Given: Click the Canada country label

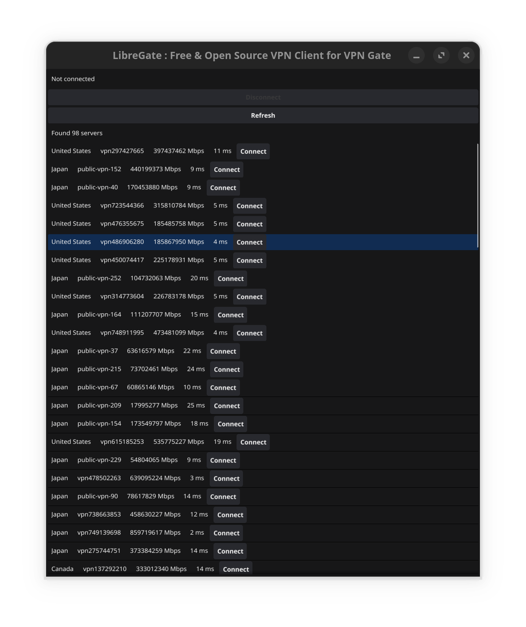Looking at the screenshot, I should point(62,569).
